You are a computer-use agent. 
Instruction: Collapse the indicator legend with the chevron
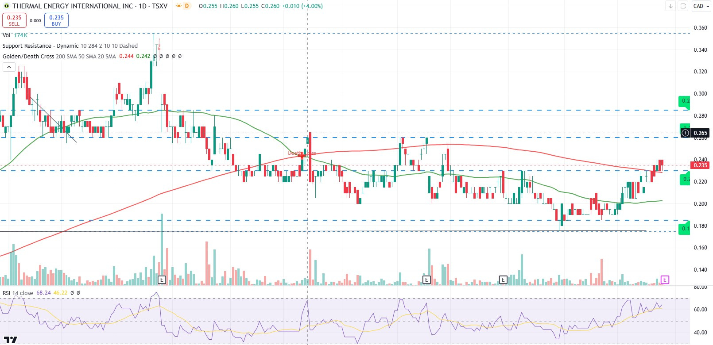click(x=9, y=67)
